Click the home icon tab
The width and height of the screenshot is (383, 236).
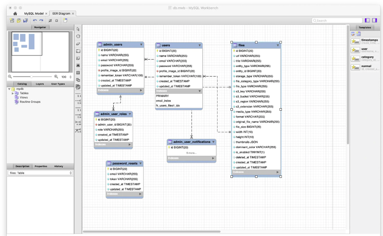point(16,14)
